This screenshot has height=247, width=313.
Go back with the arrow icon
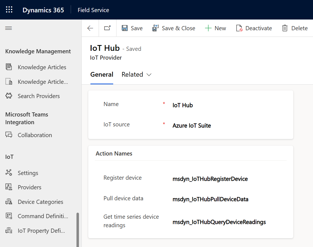coord(90,28)
